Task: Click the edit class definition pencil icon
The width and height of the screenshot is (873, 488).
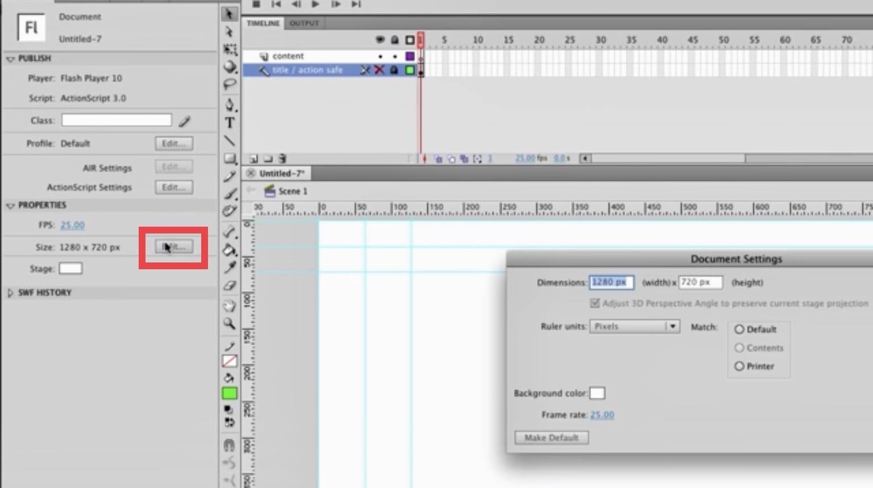Action: pos(185,120)
